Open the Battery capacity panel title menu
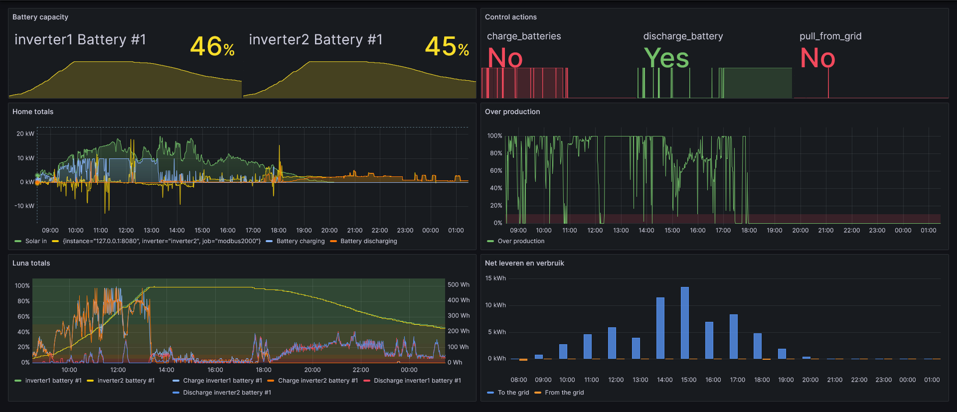This screenshot has width=957, height=412. coord(40,17)
